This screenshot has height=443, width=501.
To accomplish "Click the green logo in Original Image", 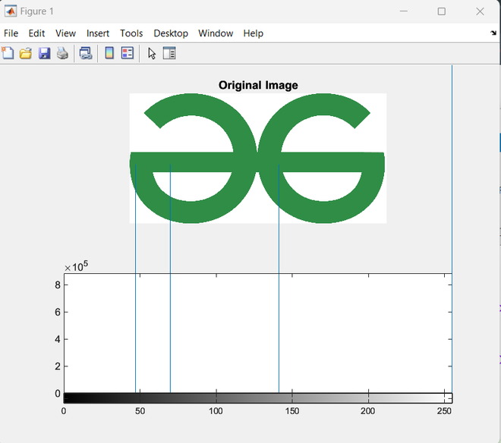I will coord(257,162).
